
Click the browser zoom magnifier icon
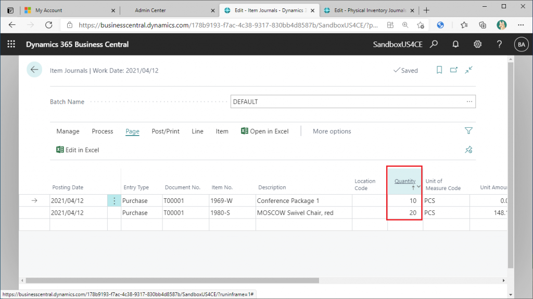405,25
